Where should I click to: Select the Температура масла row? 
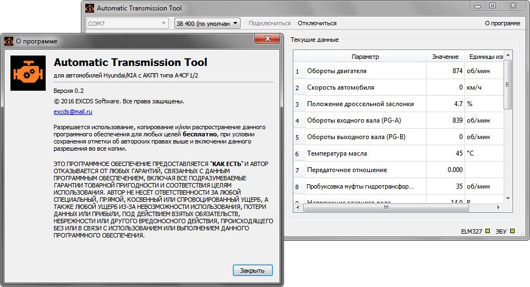398,153
